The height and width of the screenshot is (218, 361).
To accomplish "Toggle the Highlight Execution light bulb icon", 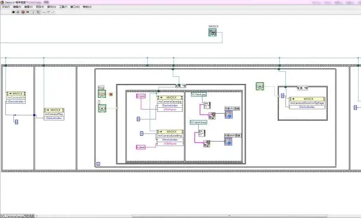I will pyautogui.click(x=33, y=12).
